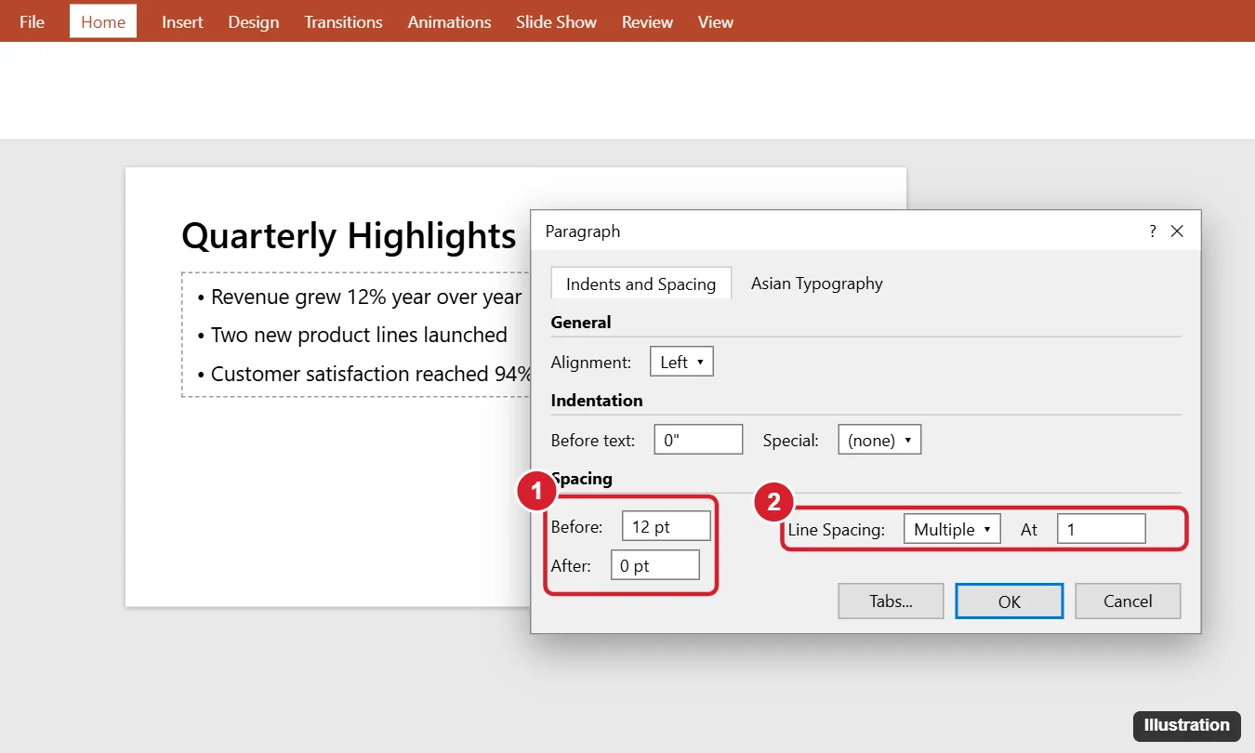Switch to Asian Typography tab

coord(817,284)
